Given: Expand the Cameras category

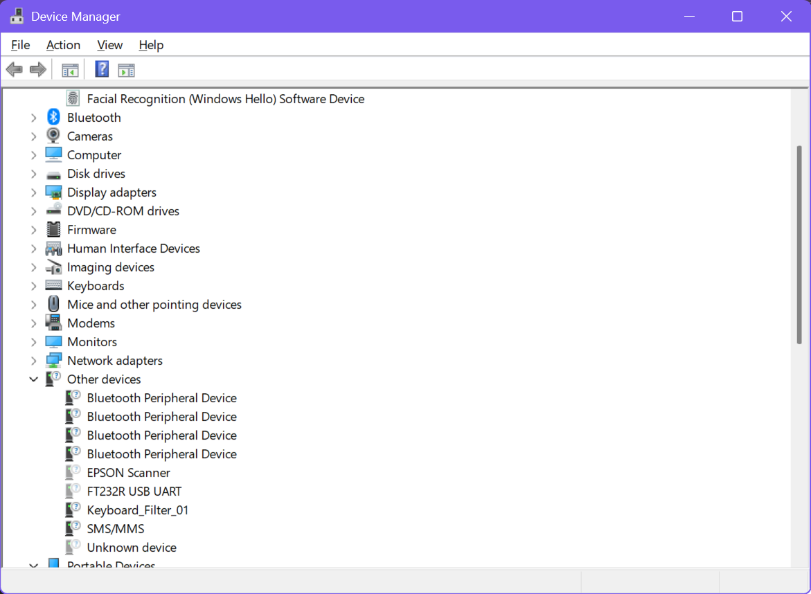Looking at the screenshot, I should pos(34,136).
